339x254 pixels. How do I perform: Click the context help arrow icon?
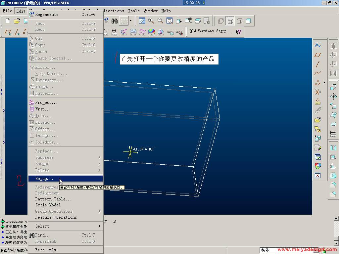pyautogui.click(x=238, y=32)
